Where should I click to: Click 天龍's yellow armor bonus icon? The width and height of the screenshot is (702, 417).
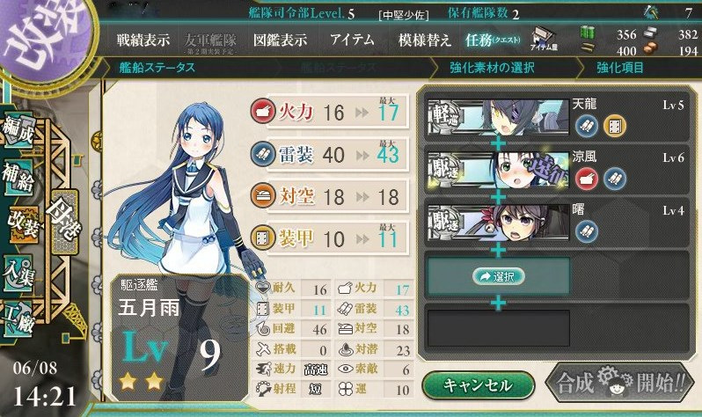click(x=615, y=126)
